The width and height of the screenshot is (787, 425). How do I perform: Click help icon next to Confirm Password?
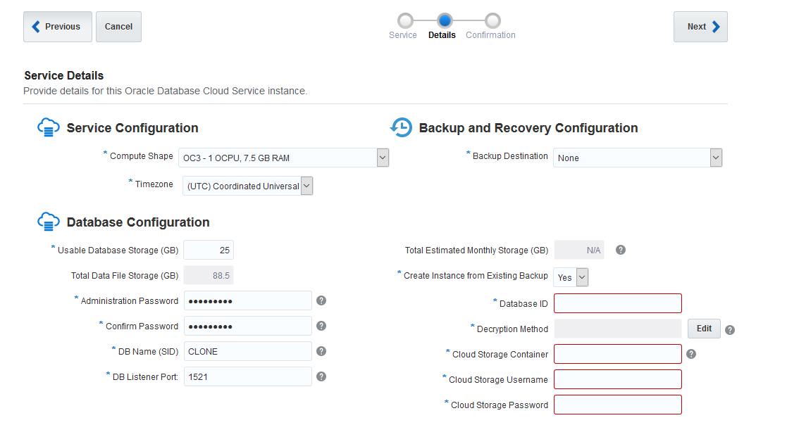click(321, 326)
